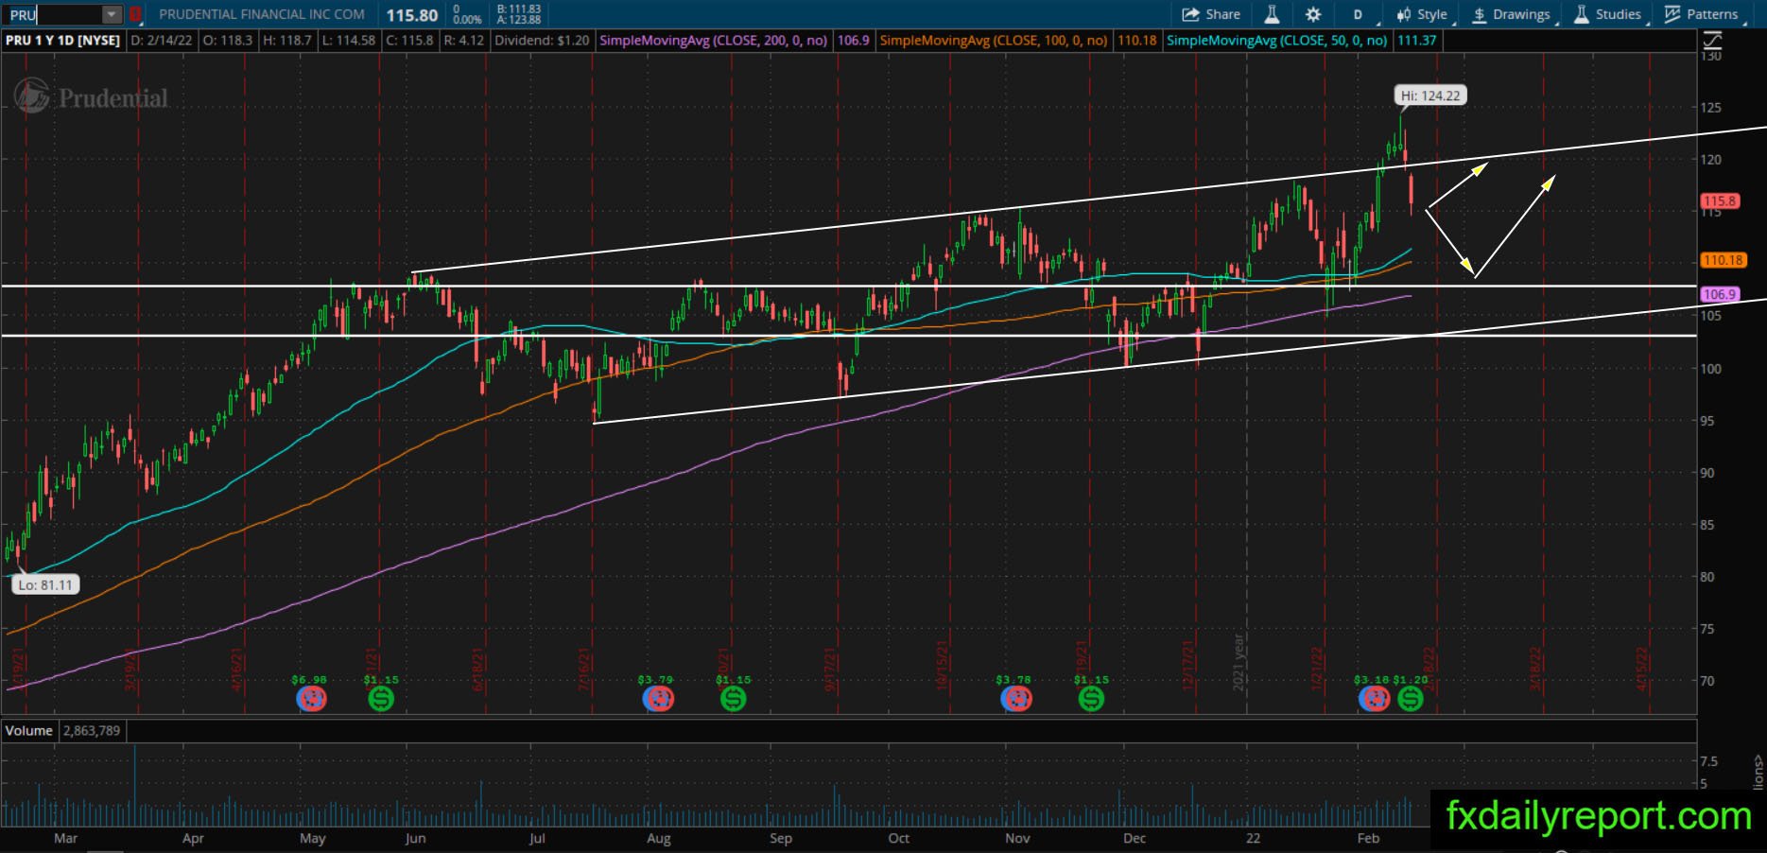Click the red clipboard icon beside the symbol box

136,15
